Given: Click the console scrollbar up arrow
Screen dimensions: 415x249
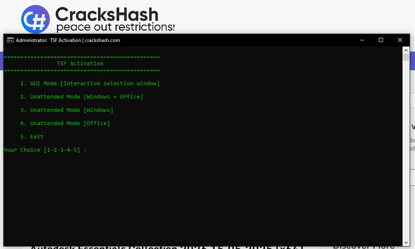Looking at the screenshot, I should click(x=406, y=50).
